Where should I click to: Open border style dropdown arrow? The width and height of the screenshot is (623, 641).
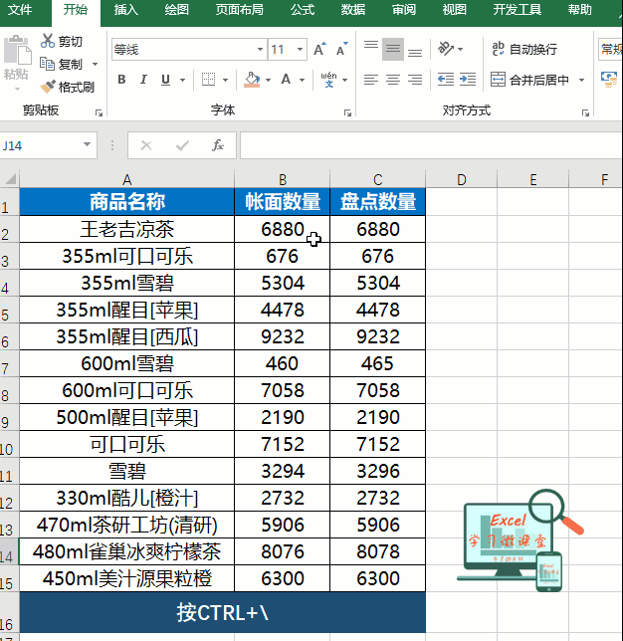click(225, 80)
